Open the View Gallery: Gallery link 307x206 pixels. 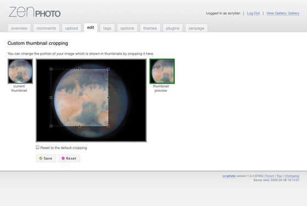[283, 13]
